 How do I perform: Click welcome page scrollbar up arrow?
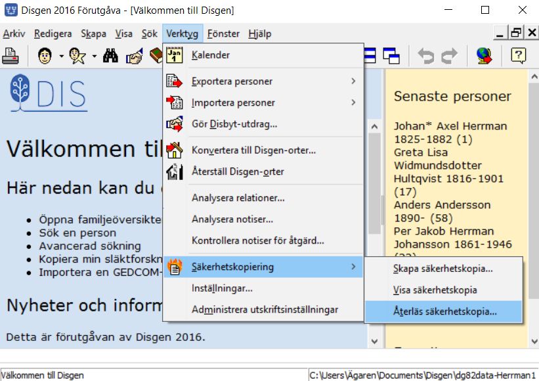pos(375,127)
